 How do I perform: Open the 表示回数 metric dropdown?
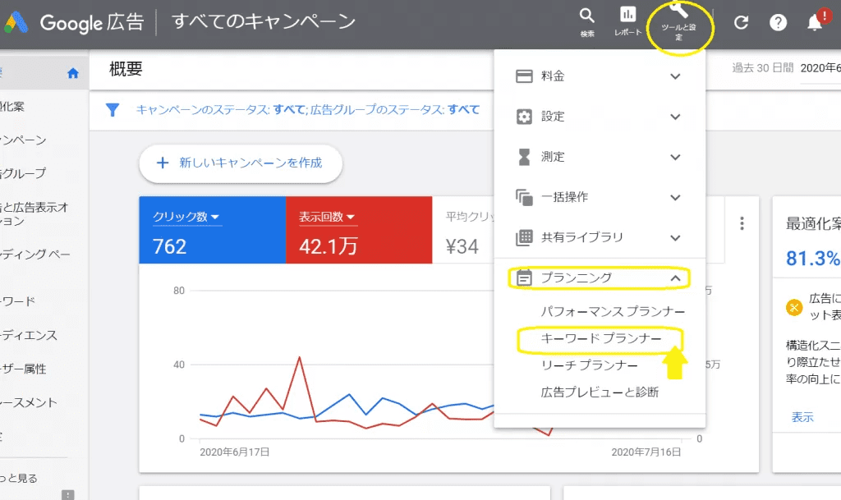[x=327, y=217]
